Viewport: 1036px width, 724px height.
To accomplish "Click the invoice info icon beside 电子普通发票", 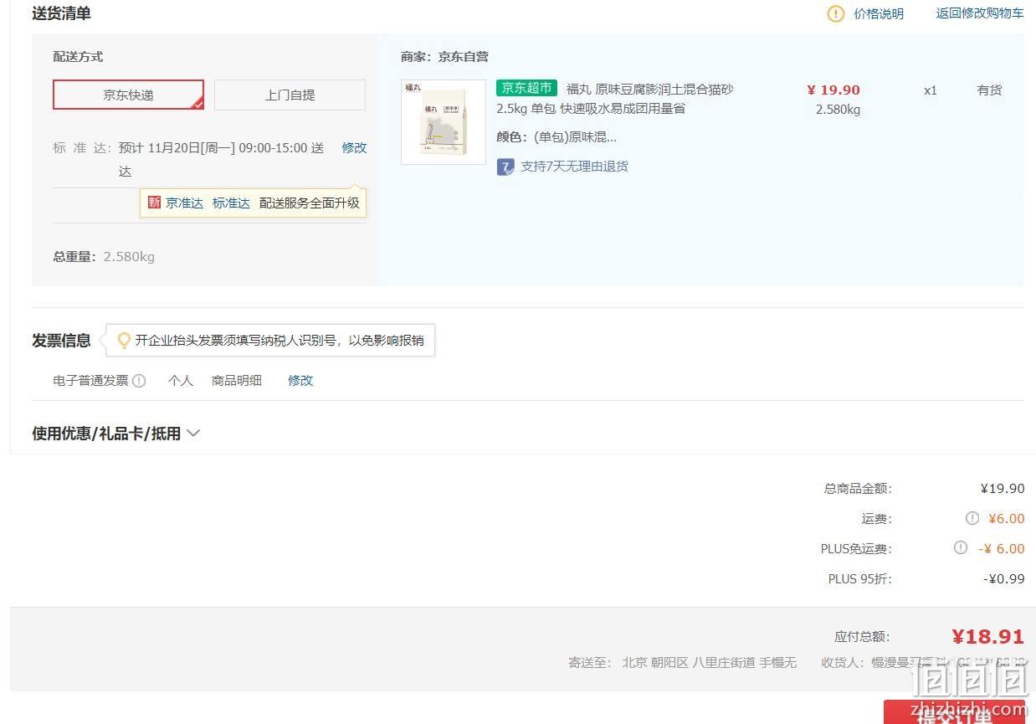I will (139, 381).
